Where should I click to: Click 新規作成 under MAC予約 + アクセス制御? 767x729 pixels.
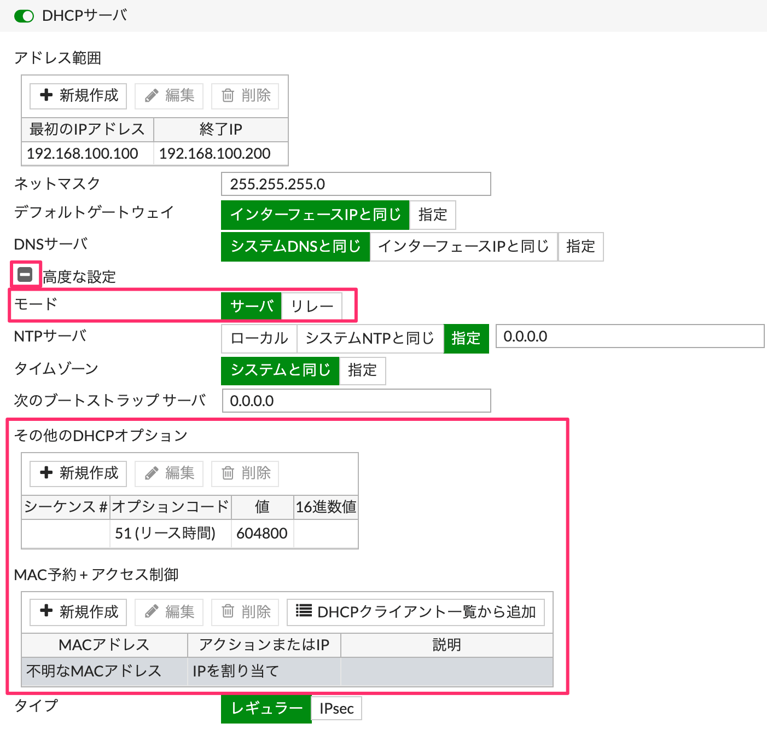click(x=79, y=612)
